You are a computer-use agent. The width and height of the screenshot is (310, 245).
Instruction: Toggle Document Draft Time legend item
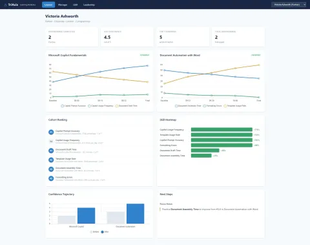click(x=127, y=106)
